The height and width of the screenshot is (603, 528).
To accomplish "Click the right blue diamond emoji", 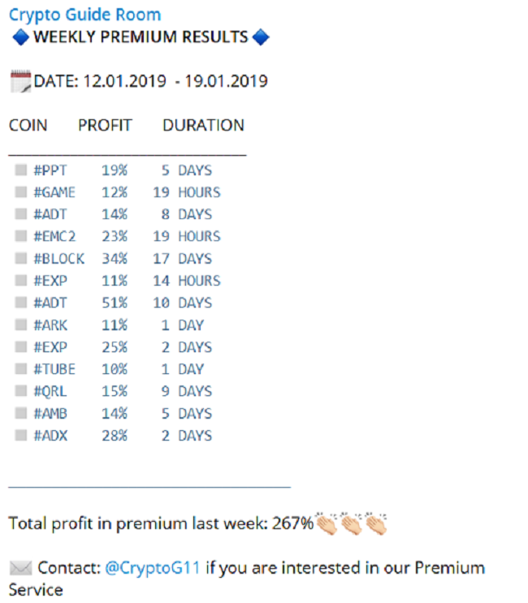I will [x=260, y=37].
